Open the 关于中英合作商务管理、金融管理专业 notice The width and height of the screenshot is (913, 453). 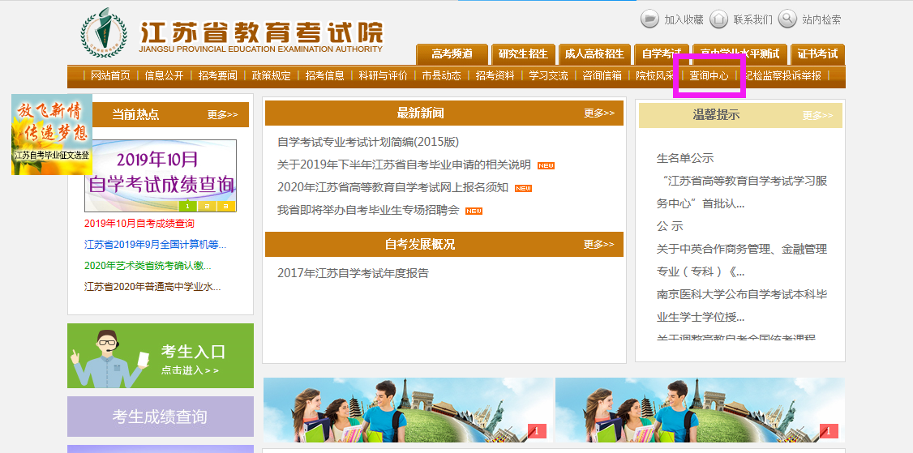(x=742, y=260)
